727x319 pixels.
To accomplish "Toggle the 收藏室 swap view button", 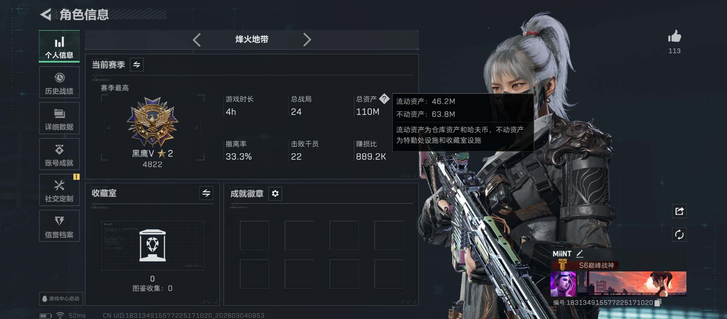I will pos(206,193).
